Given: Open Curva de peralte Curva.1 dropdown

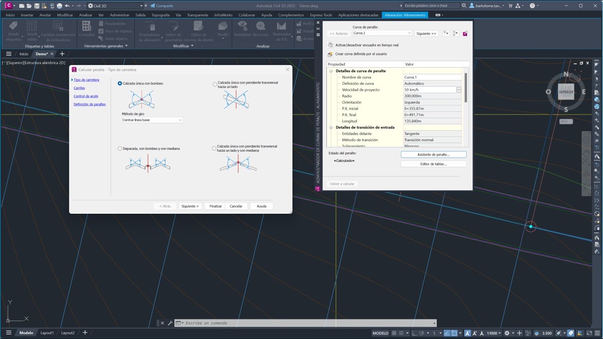Looking at the screenshot, I should [383, 33].
